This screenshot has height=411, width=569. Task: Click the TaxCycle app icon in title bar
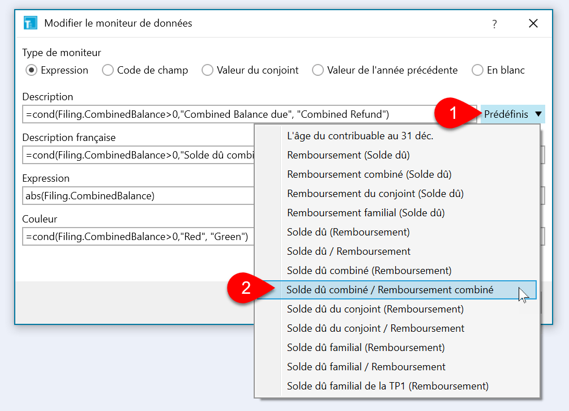pyautogui.click(x=31, y=23)
